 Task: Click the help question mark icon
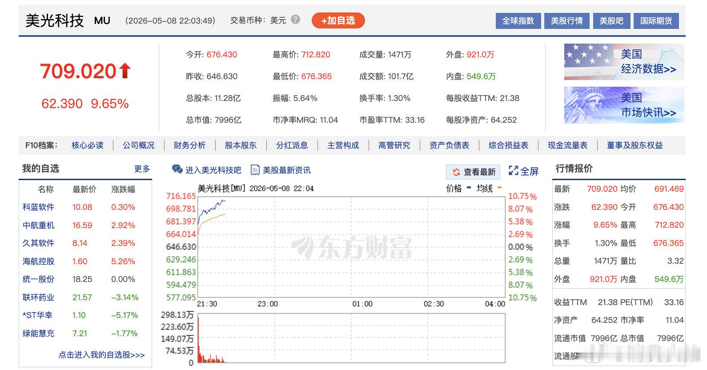pos(295,20)
